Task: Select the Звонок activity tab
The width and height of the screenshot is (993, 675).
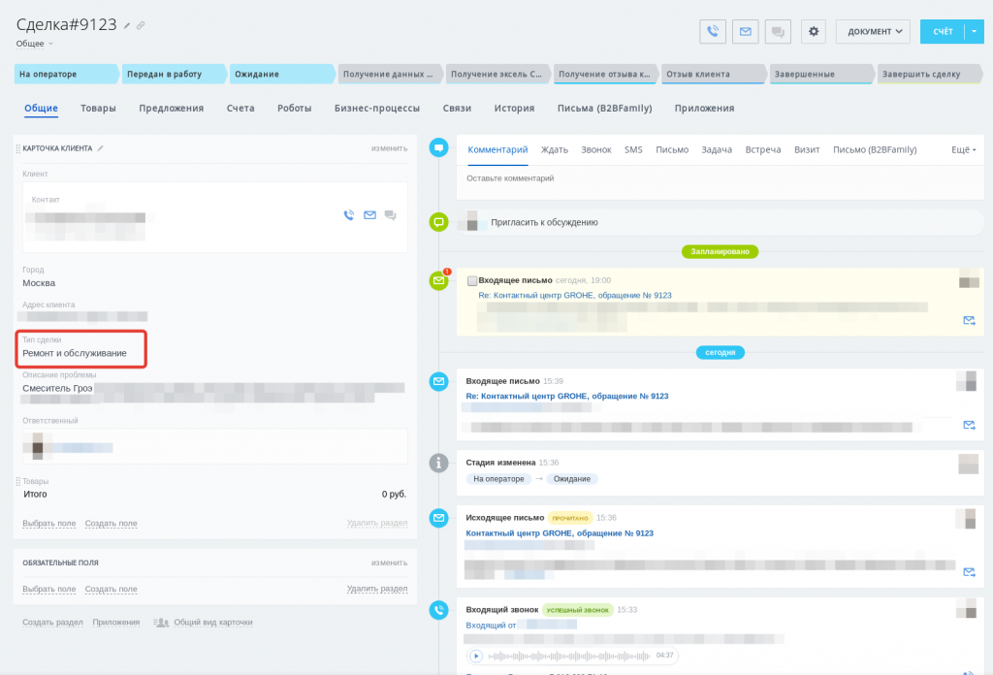Action: tap(596, 149)
